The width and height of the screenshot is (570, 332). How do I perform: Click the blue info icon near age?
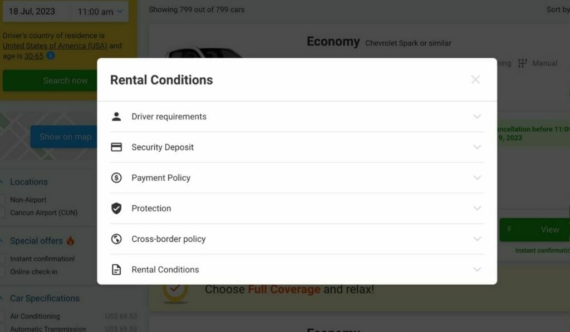[x=51, y=56]
